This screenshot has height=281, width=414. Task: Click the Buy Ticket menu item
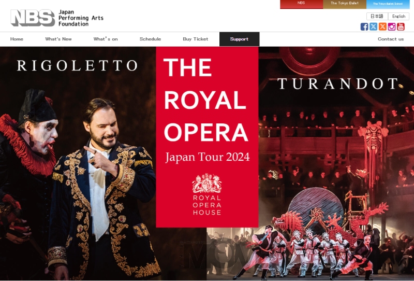tap(196, 39)
